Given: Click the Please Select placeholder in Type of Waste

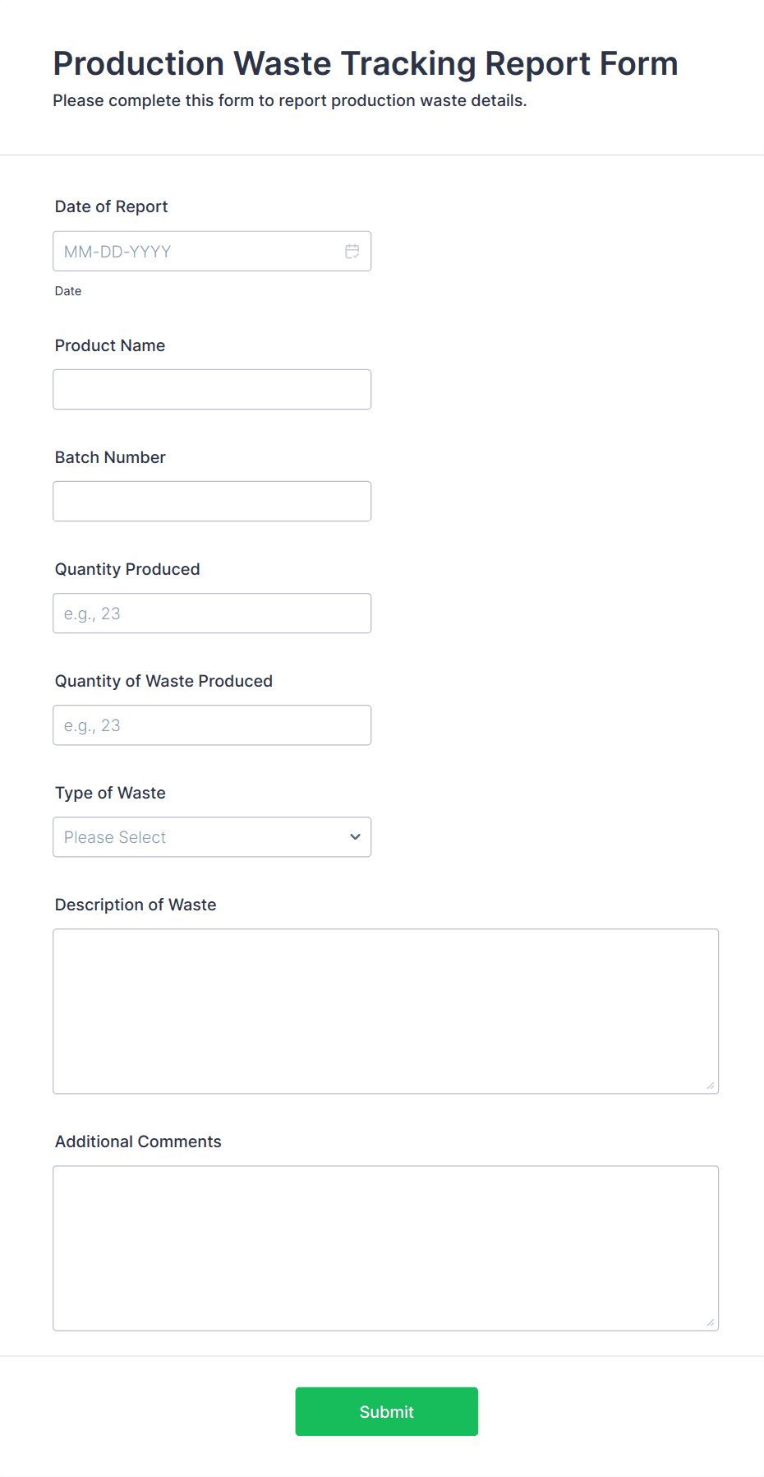Looking at the screenshot, I should [115, 836].
